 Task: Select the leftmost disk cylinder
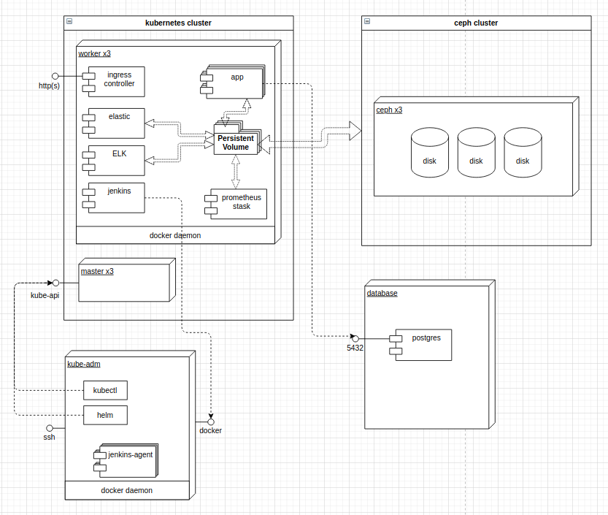(429, 153)
